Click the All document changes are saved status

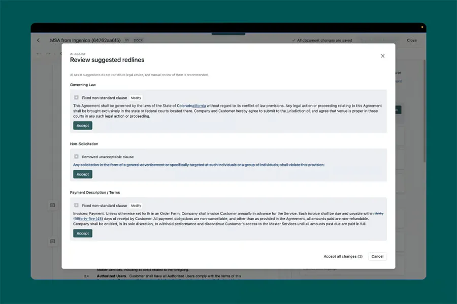coord(322,40)
